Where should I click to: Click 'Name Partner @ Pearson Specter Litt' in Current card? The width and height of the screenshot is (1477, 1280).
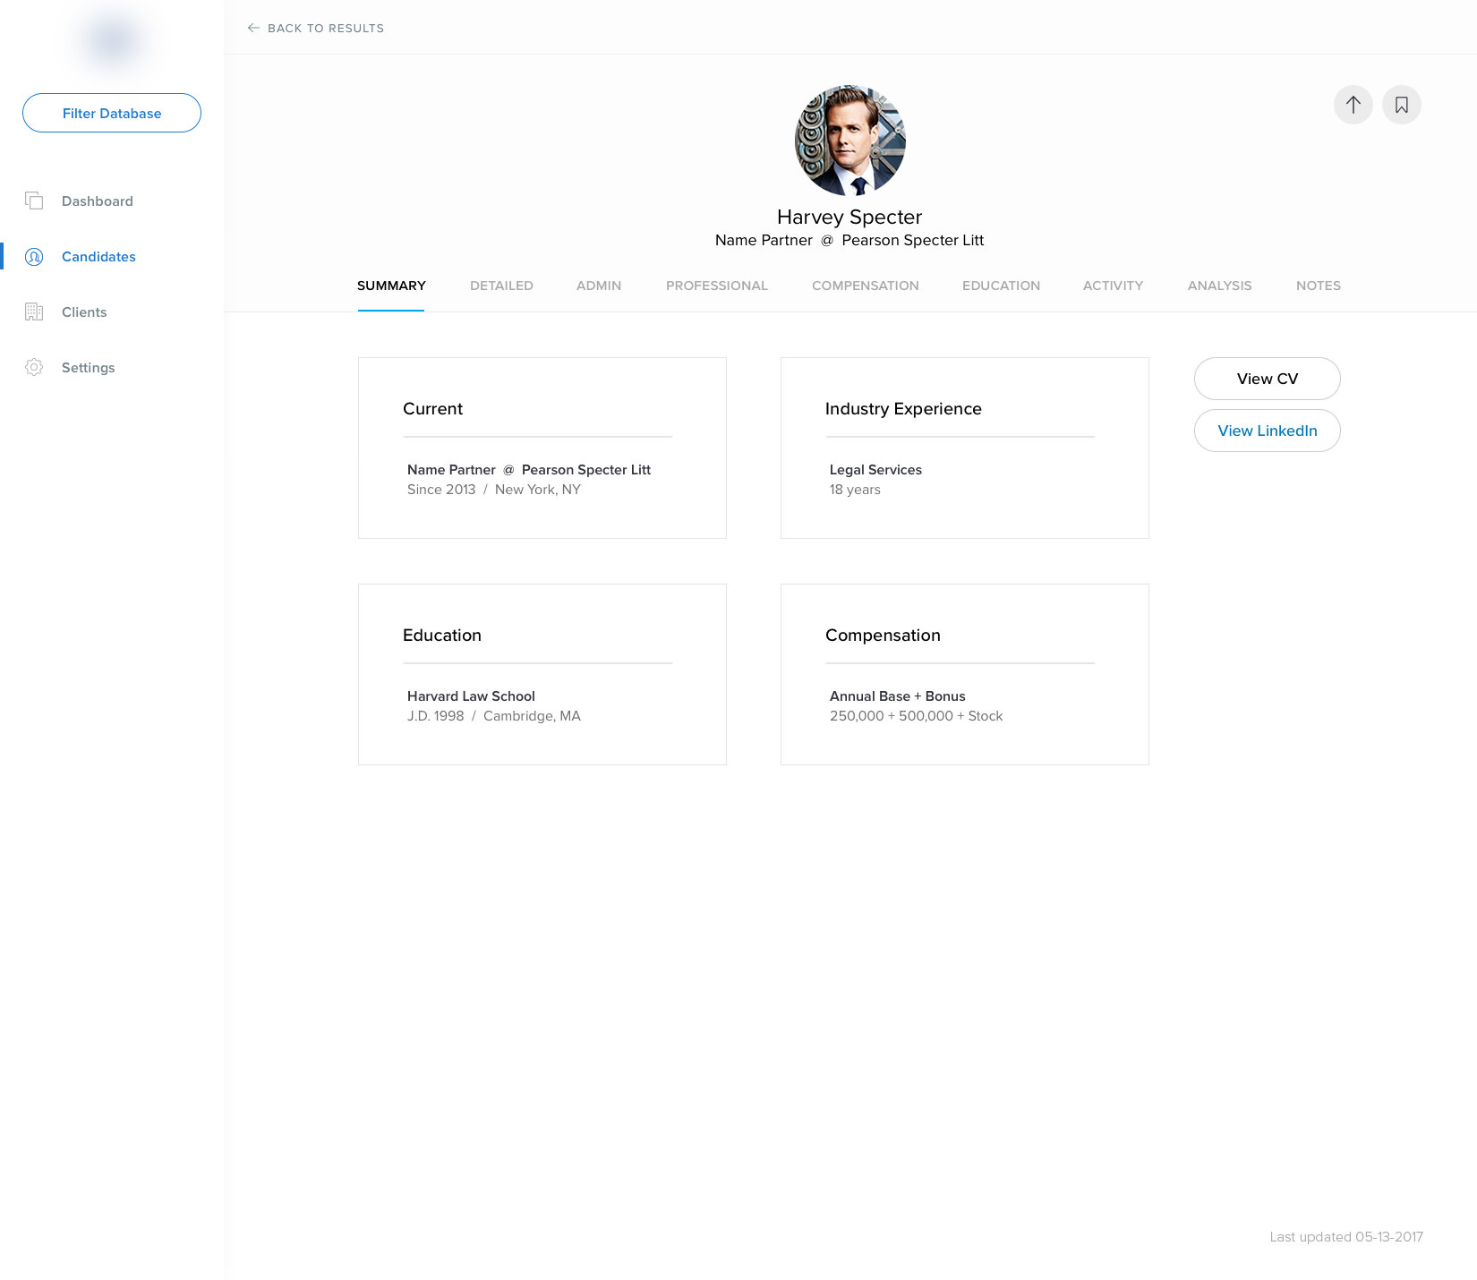[529, 470]
